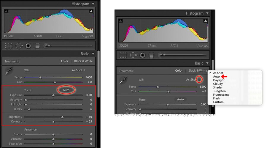Toggle shadow clipping indicator in left panel histogram
The height and width of the screenshot is (148, 267).
pyautogui.click(x=6, y=11)
